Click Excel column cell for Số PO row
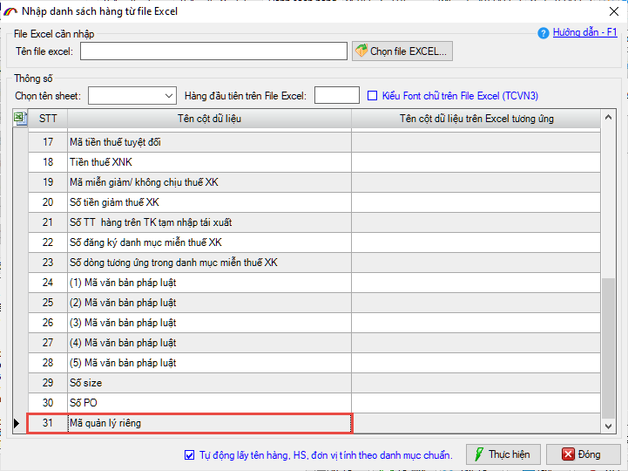The image size is (628, 471). (476, 403)
